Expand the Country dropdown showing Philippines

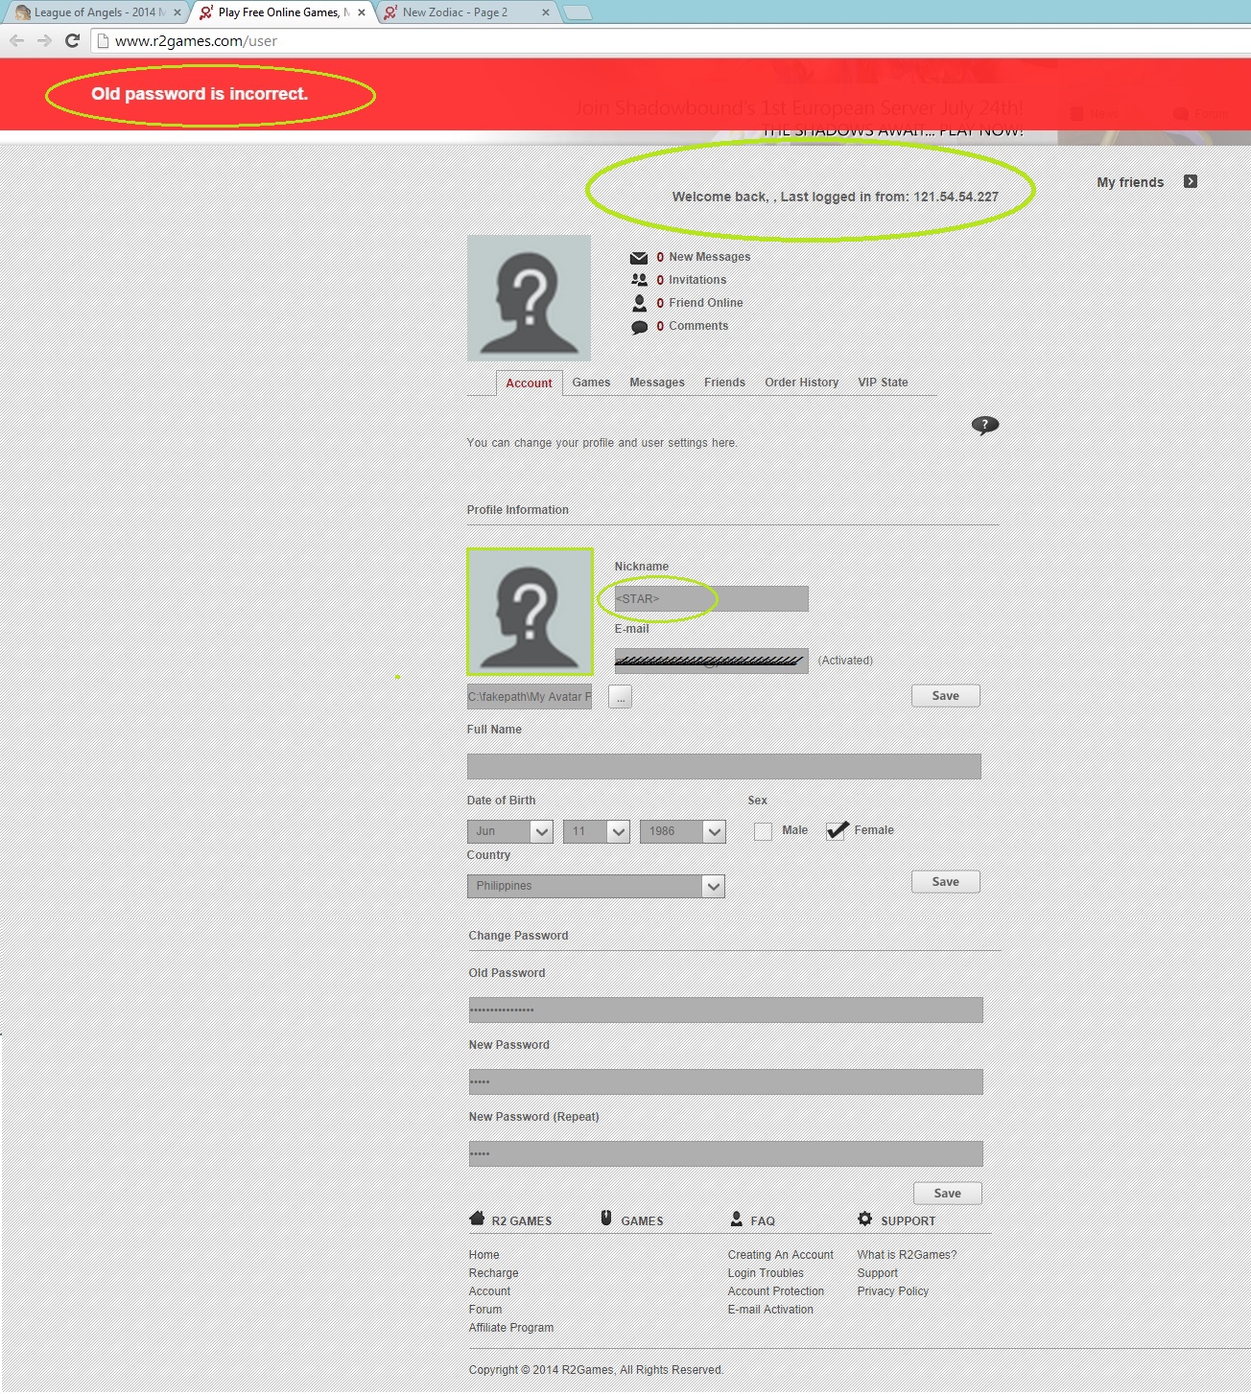[x=595, y=886]
